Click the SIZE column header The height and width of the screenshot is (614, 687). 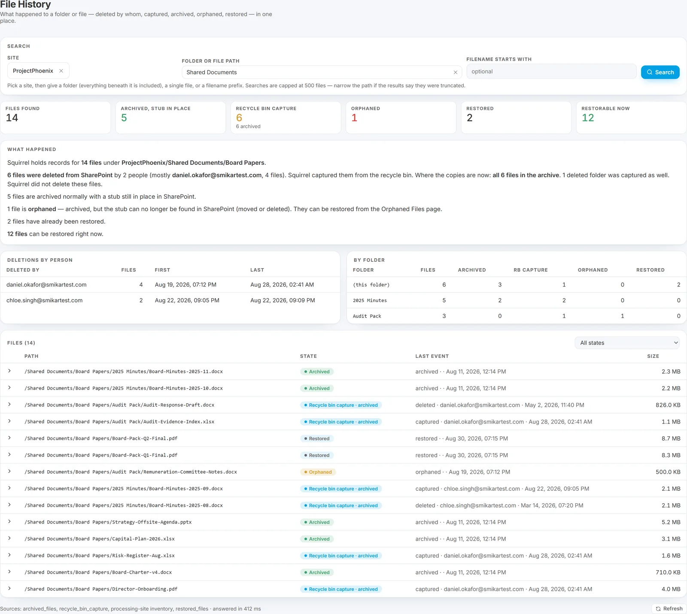click(653, 356)
